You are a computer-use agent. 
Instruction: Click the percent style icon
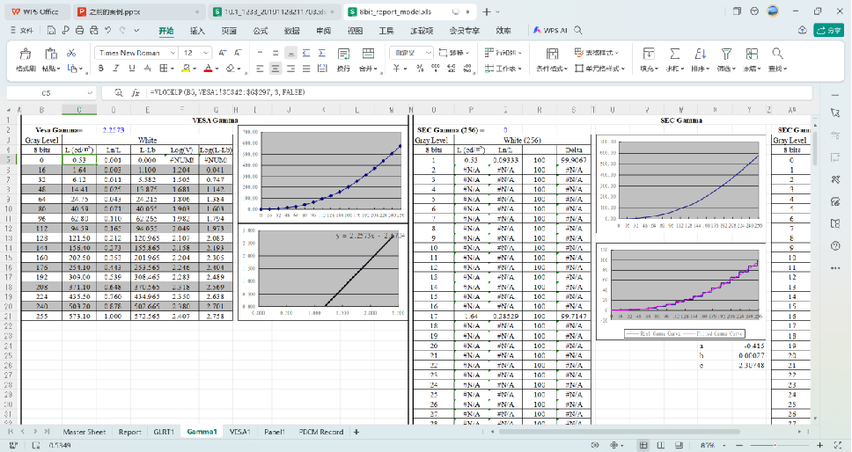point(420,69)
